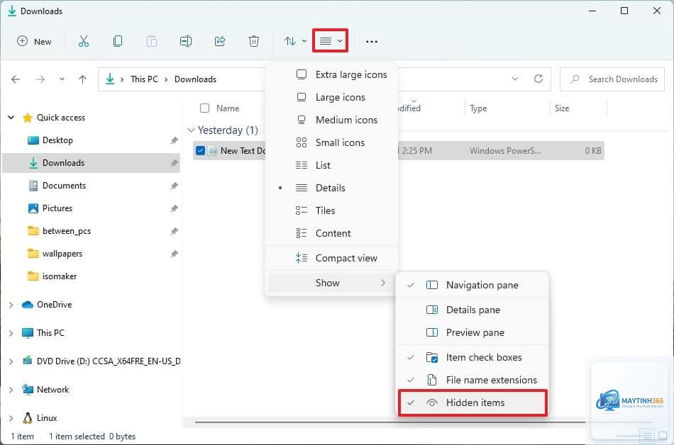Toggle Item check boxes option
The height and width of the screenshot is (445, 674).
[x=473, y=357]
